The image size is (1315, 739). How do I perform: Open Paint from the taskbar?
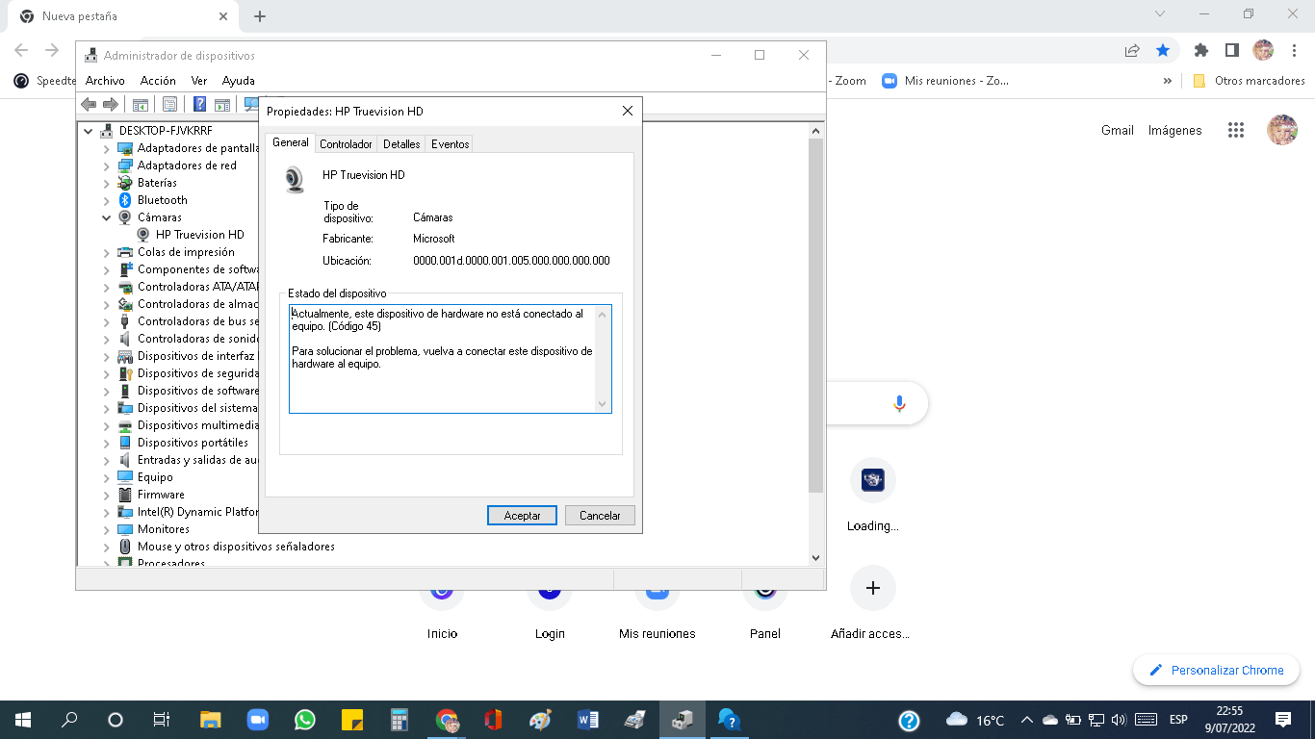pos(540,720)
